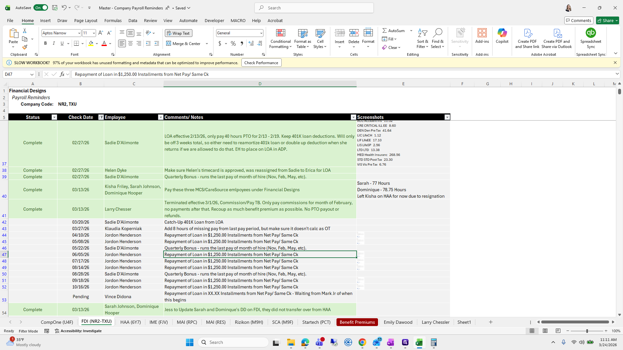The height and width of the screenshot is (350, 623).
Task: Click the Check Performance button
Action: [261, 63]
